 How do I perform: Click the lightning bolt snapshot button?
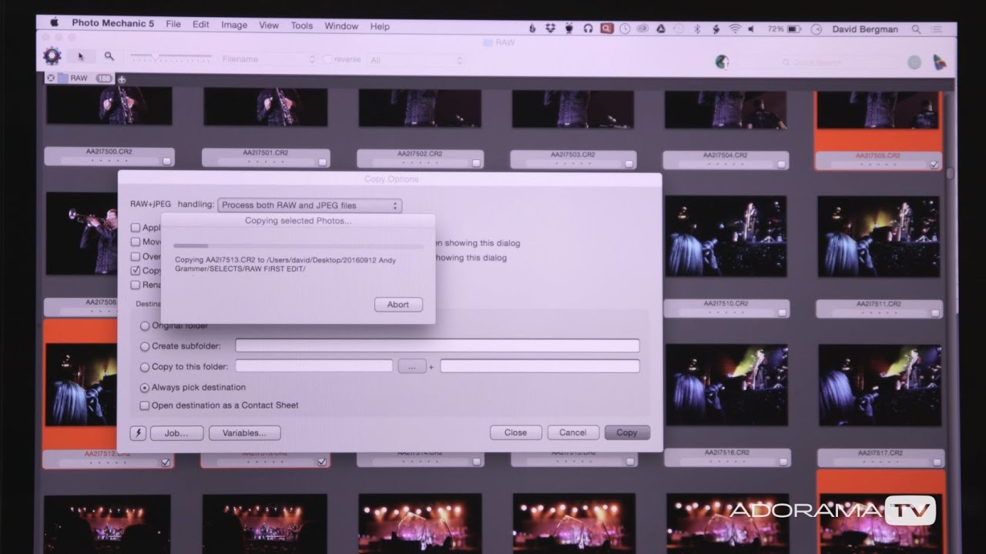coord(139,433)
